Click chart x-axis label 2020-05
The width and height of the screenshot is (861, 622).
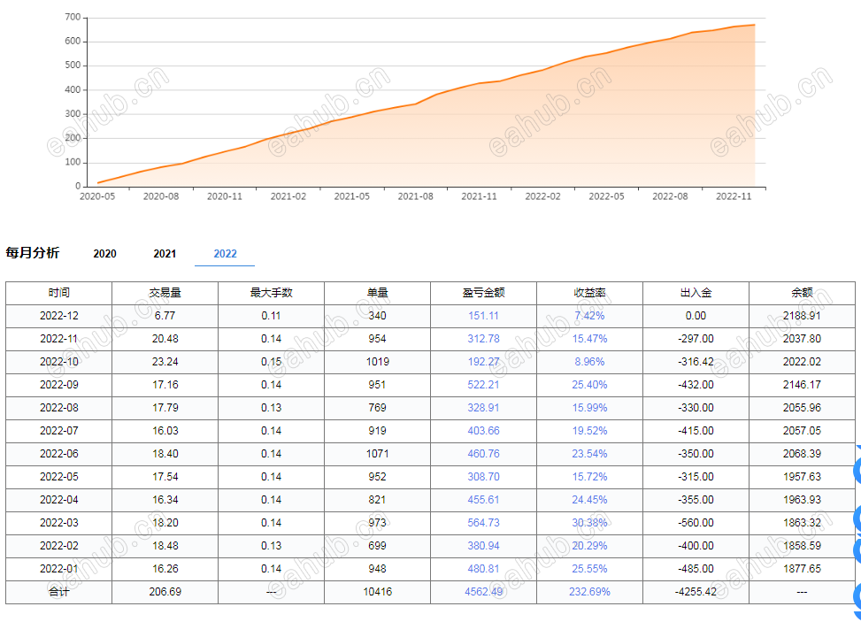pos(97,196)
